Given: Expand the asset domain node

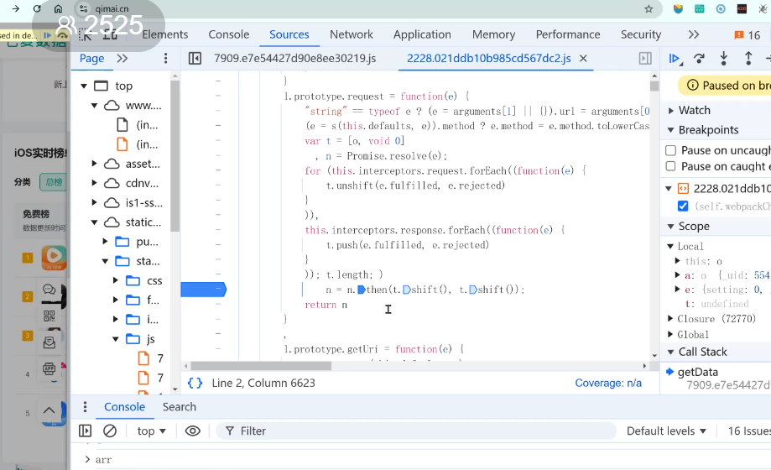Looking at the screenshot, I should [95, 164].
